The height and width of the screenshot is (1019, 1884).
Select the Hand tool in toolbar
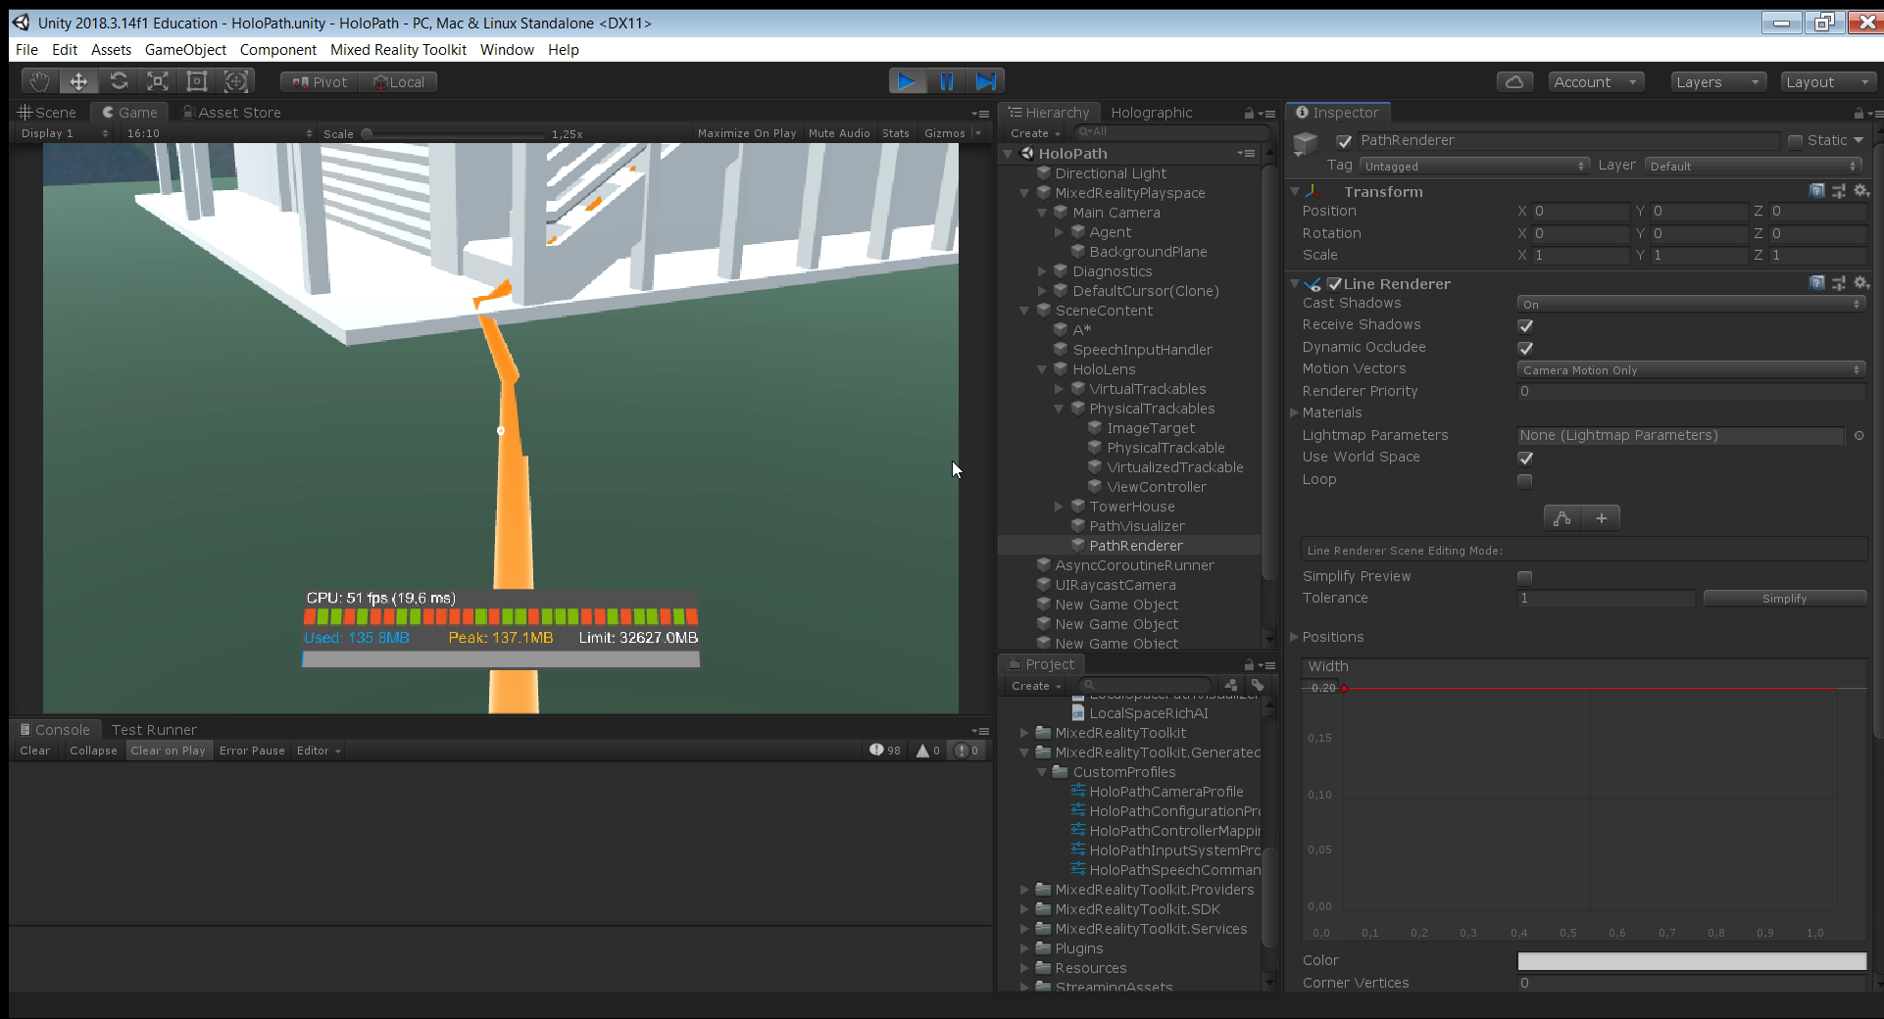tap(39, 81)
